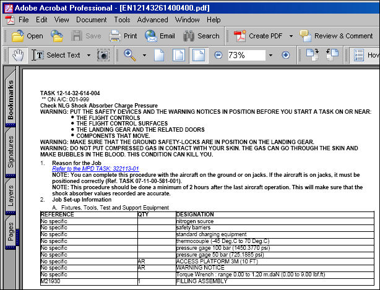
Task: Click the Acrobat application icon in title bar
Action: 9,8
